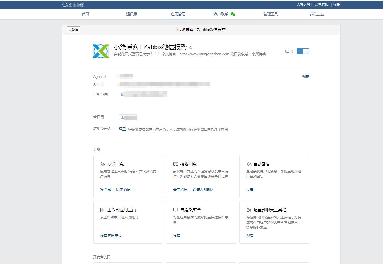Click the 发送消息 card title
The width and height of the screenshot is (383, 264).
tap(116, 164)
